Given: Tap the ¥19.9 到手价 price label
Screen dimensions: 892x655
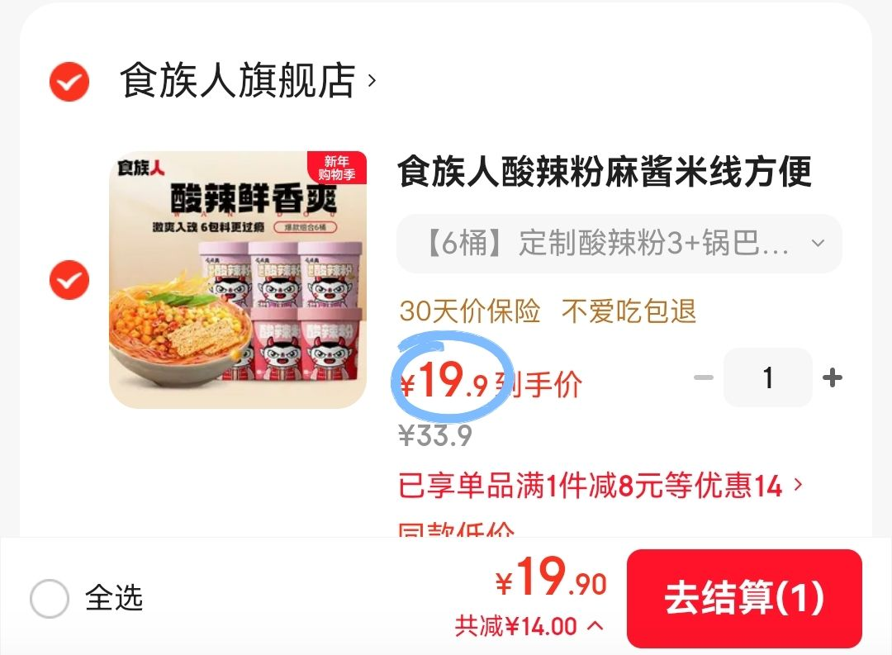Looking at the screenshot, I should (x=491, y=381).
